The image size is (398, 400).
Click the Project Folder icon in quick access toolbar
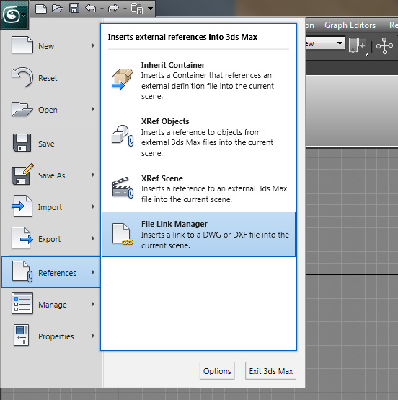point(137,9)
